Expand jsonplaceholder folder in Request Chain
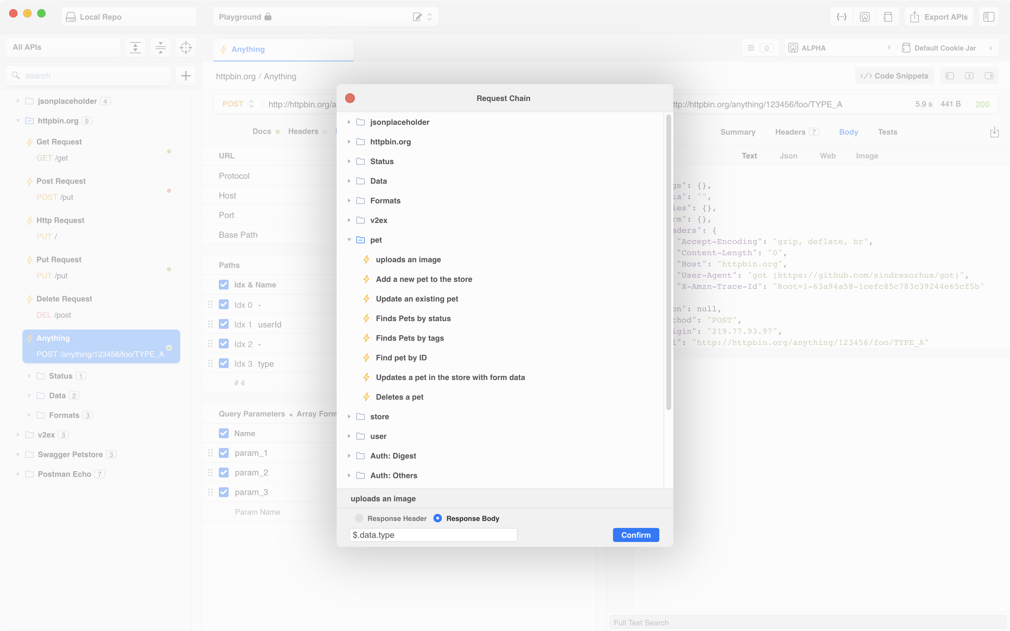 349,122
